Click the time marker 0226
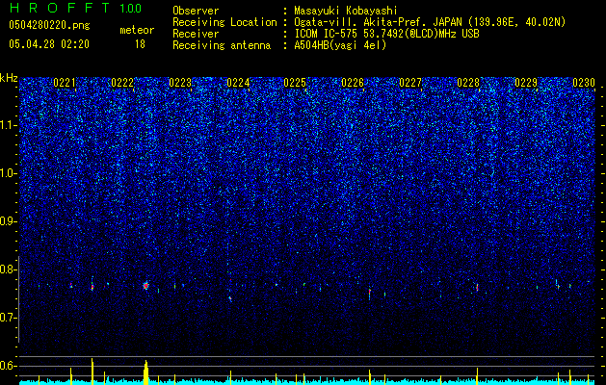The height and width of the screenshot is (385, 606). click(x=353, y=83)
